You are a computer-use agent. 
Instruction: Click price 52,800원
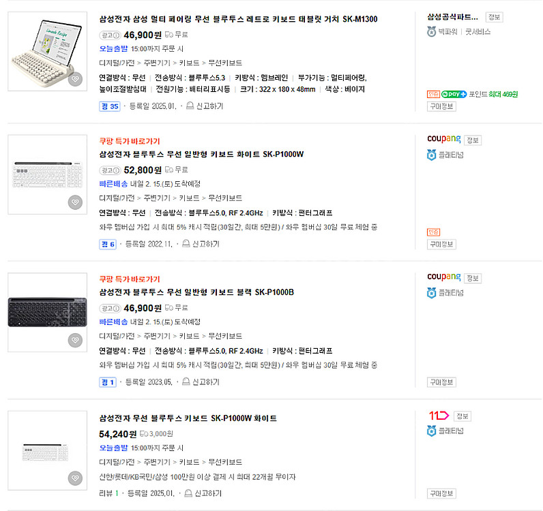143,170
